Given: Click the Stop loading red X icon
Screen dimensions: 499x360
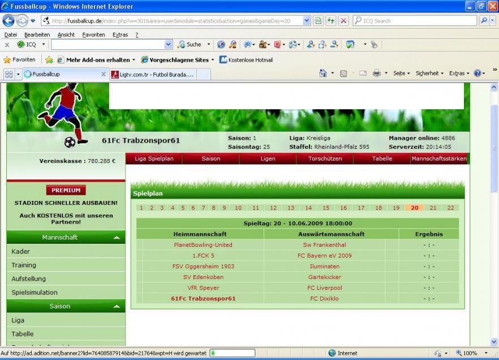Looking at the screenshot, I should [x=343, y=21].
